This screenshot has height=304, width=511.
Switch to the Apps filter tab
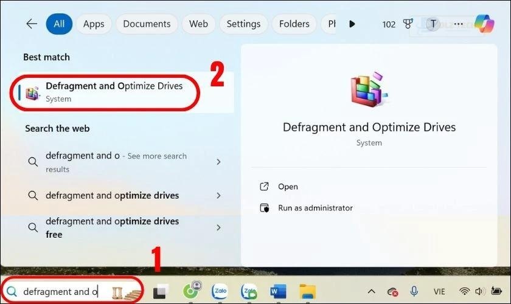click(x=94, y=24)
